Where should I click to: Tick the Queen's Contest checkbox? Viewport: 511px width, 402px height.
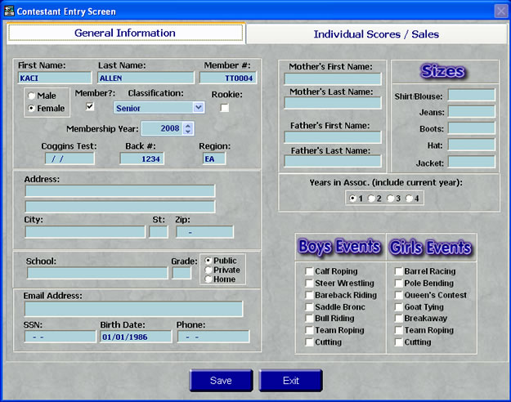click(399, 295)
